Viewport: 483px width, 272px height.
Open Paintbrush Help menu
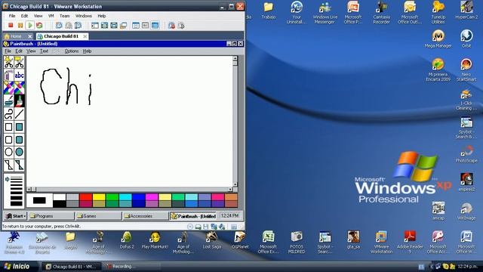88,51
